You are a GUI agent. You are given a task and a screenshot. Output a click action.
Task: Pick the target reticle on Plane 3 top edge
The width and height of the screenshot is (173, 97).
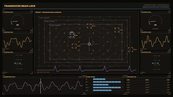(89, 26)
